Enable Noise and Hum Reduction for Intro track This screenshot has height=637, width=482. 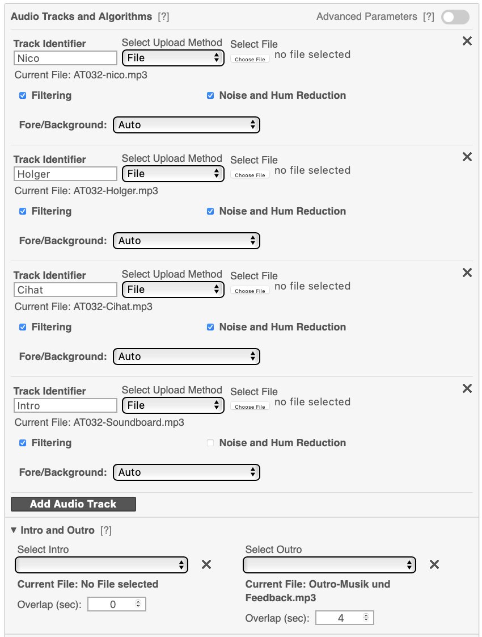coord(210,443)
